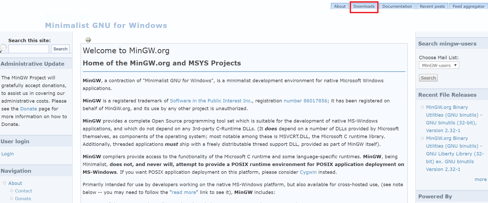Click the more link under Recent File Releases
Image resolution: width=488 pixels, height=203 pixels.
click(x=480, y=179)
